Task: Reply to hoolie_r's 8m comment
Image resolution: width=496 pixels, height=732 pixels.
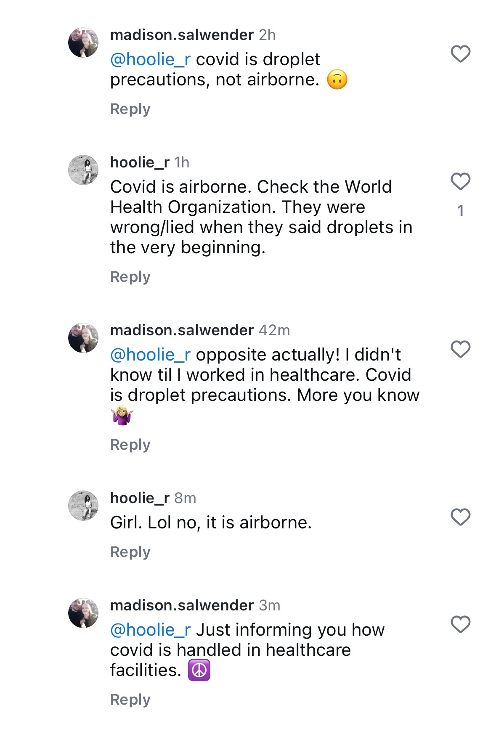Action: click(x=130, y=552)
